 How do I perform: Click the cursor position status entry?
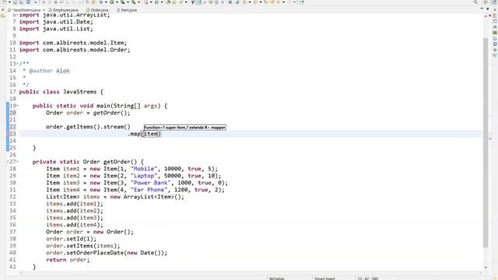tap(367, 278)
